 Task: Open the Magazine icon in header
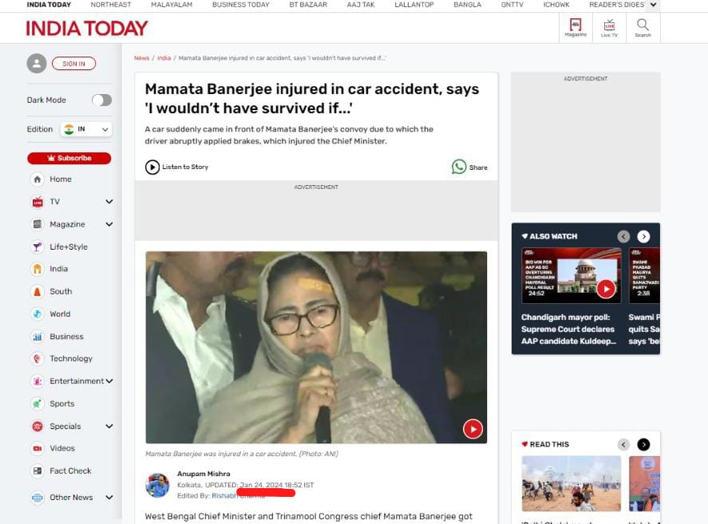click(575, 27)
